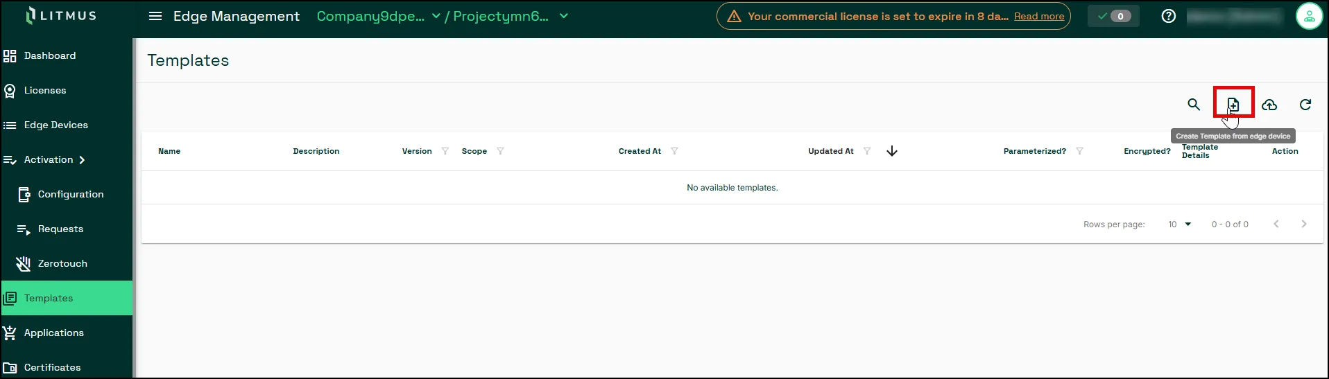Click the Name column header

(x=169, y=151)
